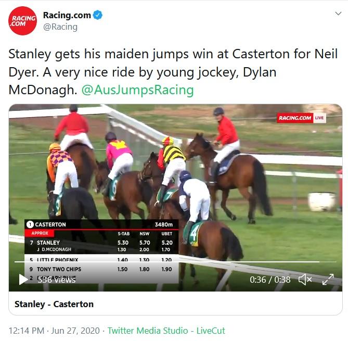Open the @Racing handle
The height and width of the screenshot is (341, 348).
click(60, 27)
